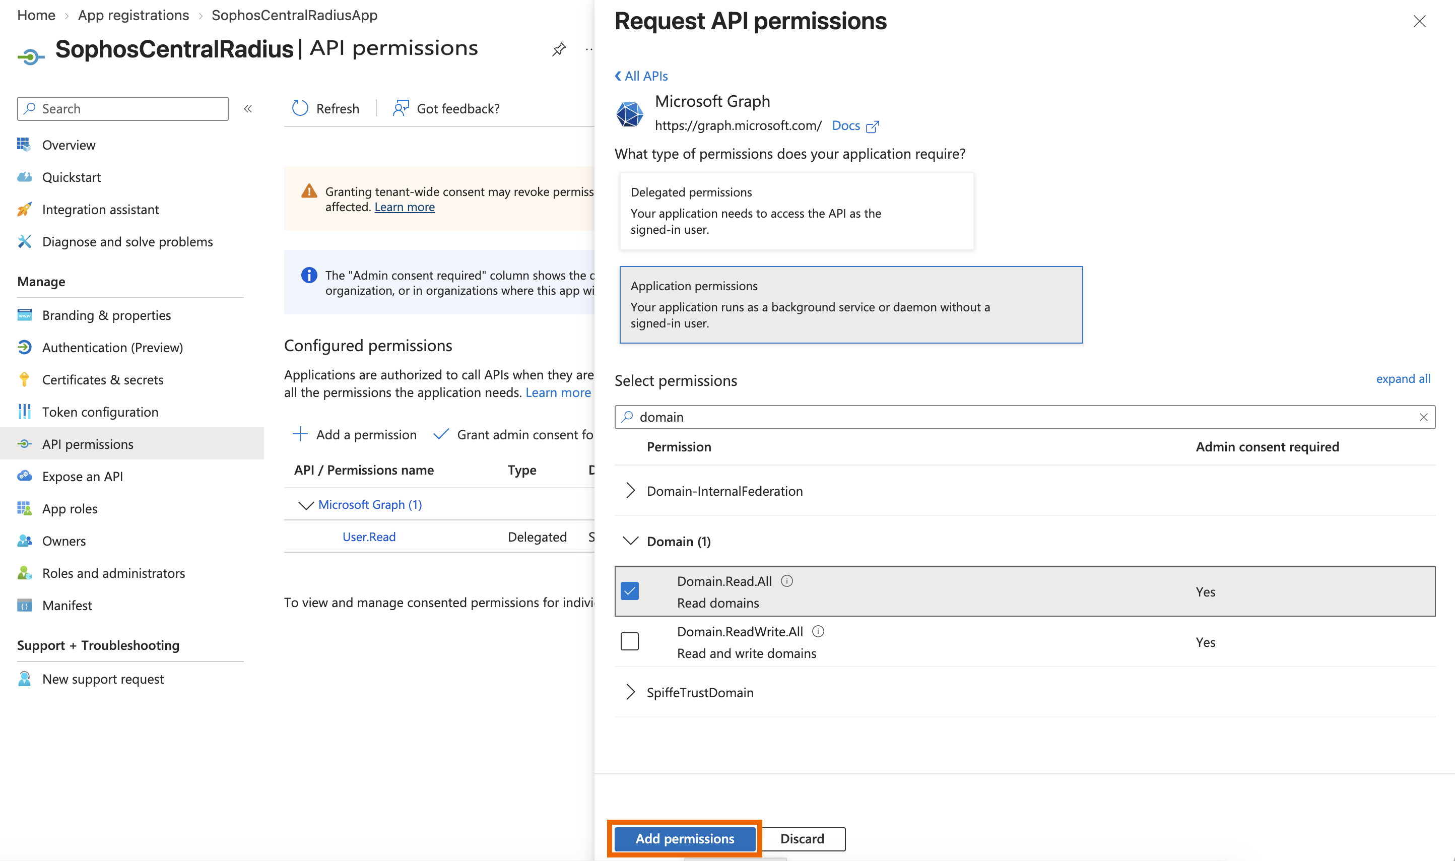Click expand all link
This screenshot has height=861, width=1455.
(1403, 379)
